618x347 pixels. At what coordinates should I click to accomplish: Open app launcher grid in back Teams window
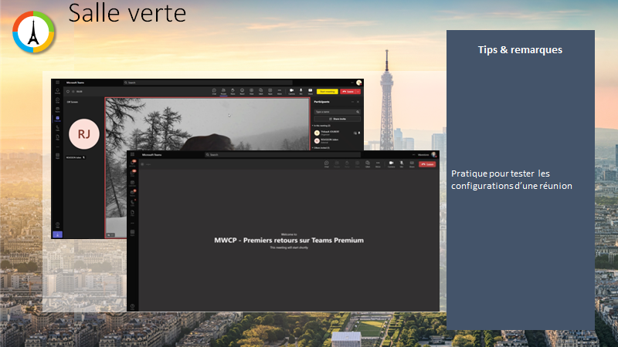(x=57, y=83)
